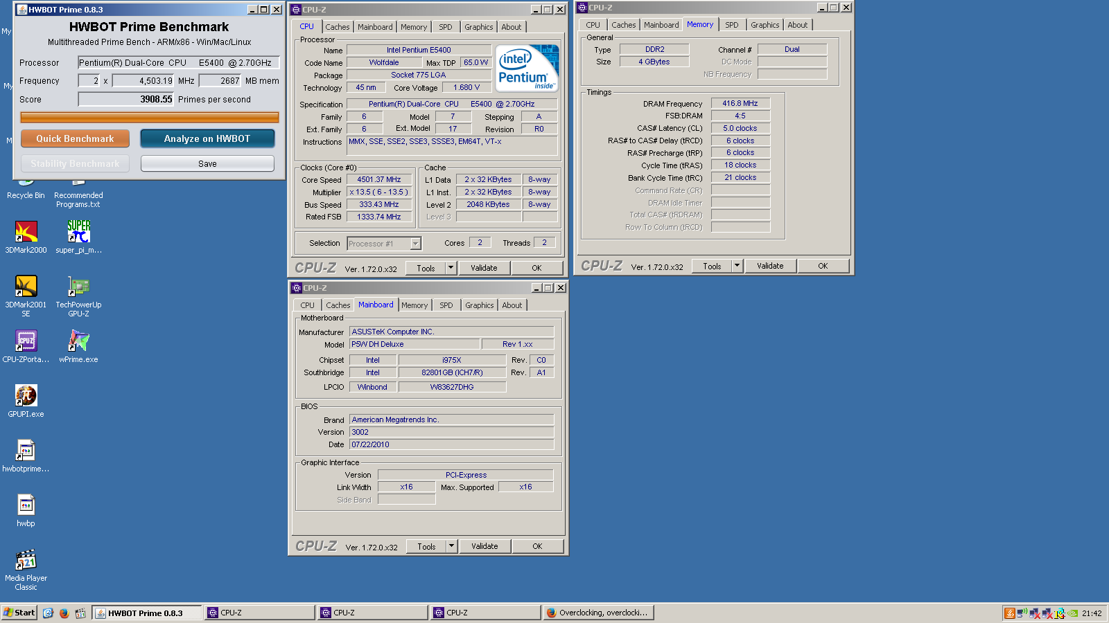
Task: Click the Core Voltage value 1.680 V
Action: pos(466,87)
